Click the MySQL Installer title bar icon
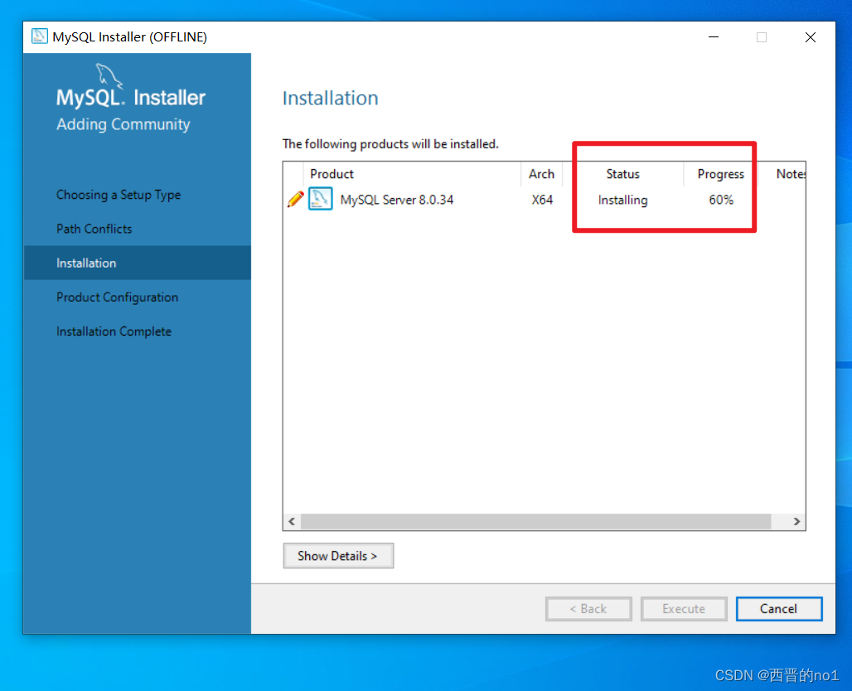The image size is (852, 691). click(39, 36)
